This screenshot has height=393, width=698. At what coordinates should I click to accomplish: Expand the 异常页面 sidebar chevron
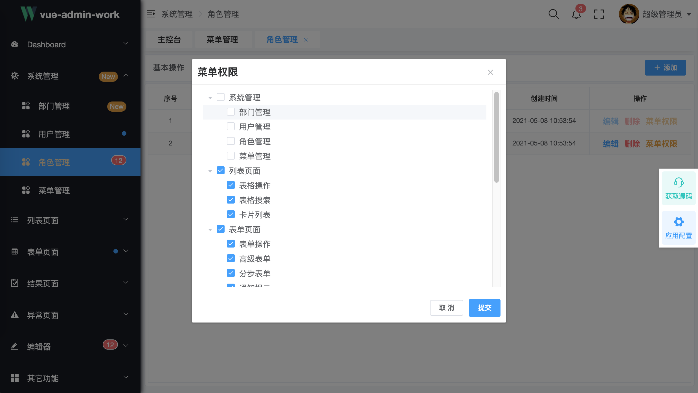(126, 314)
